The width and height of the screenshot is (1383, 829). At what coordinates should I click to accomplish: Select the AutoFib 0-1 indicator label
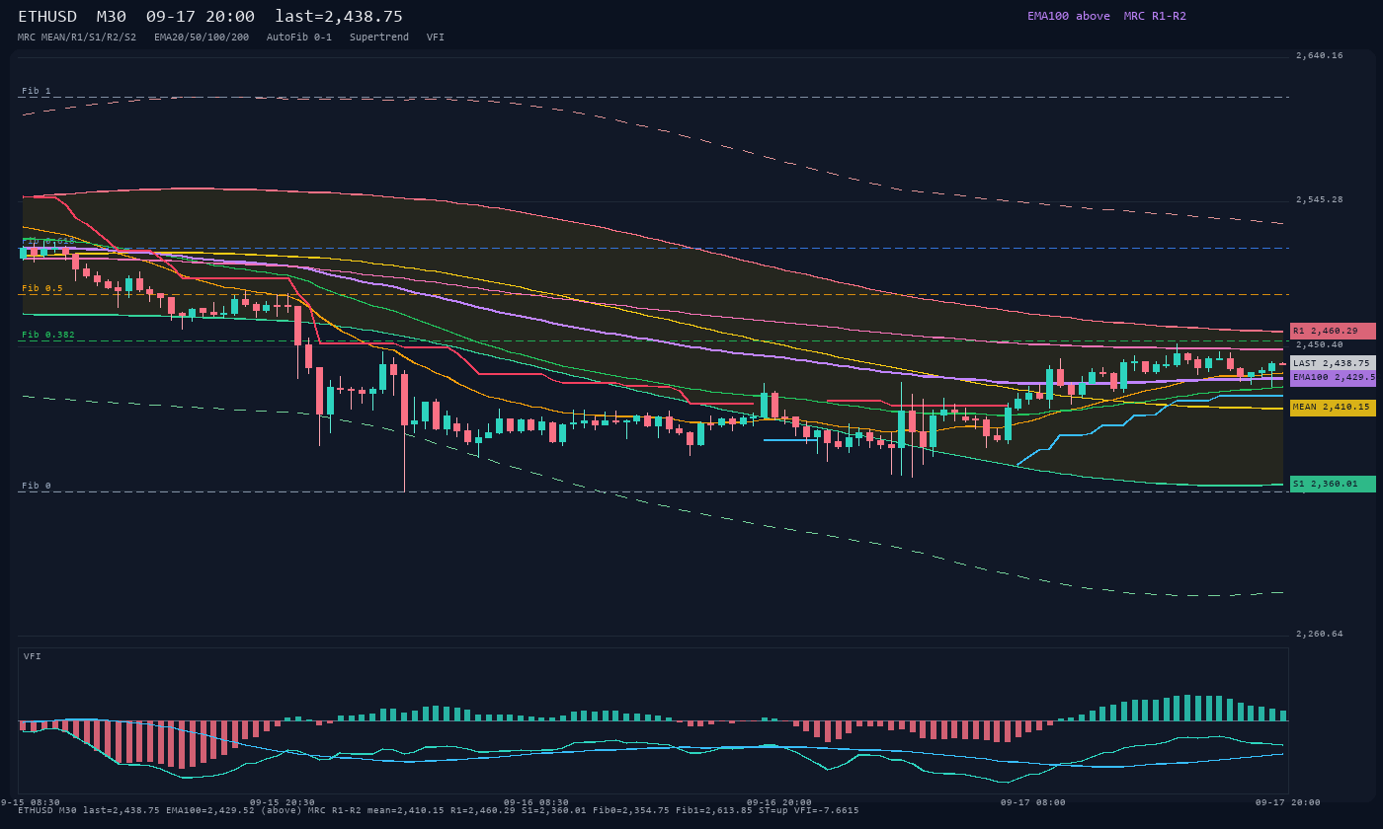coord(299,38)
